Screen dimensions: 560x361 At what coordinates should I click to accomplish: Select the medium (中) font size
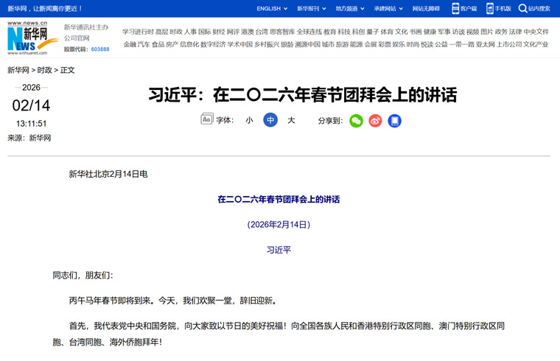tap(270, 120)
